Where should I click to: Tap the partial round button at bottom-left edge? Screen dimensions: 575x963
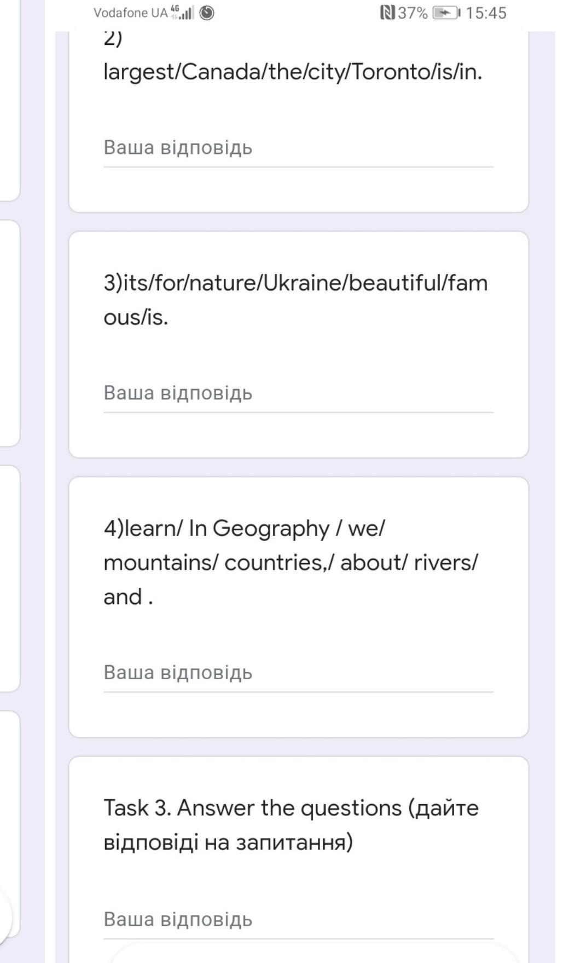coord(4,916)
